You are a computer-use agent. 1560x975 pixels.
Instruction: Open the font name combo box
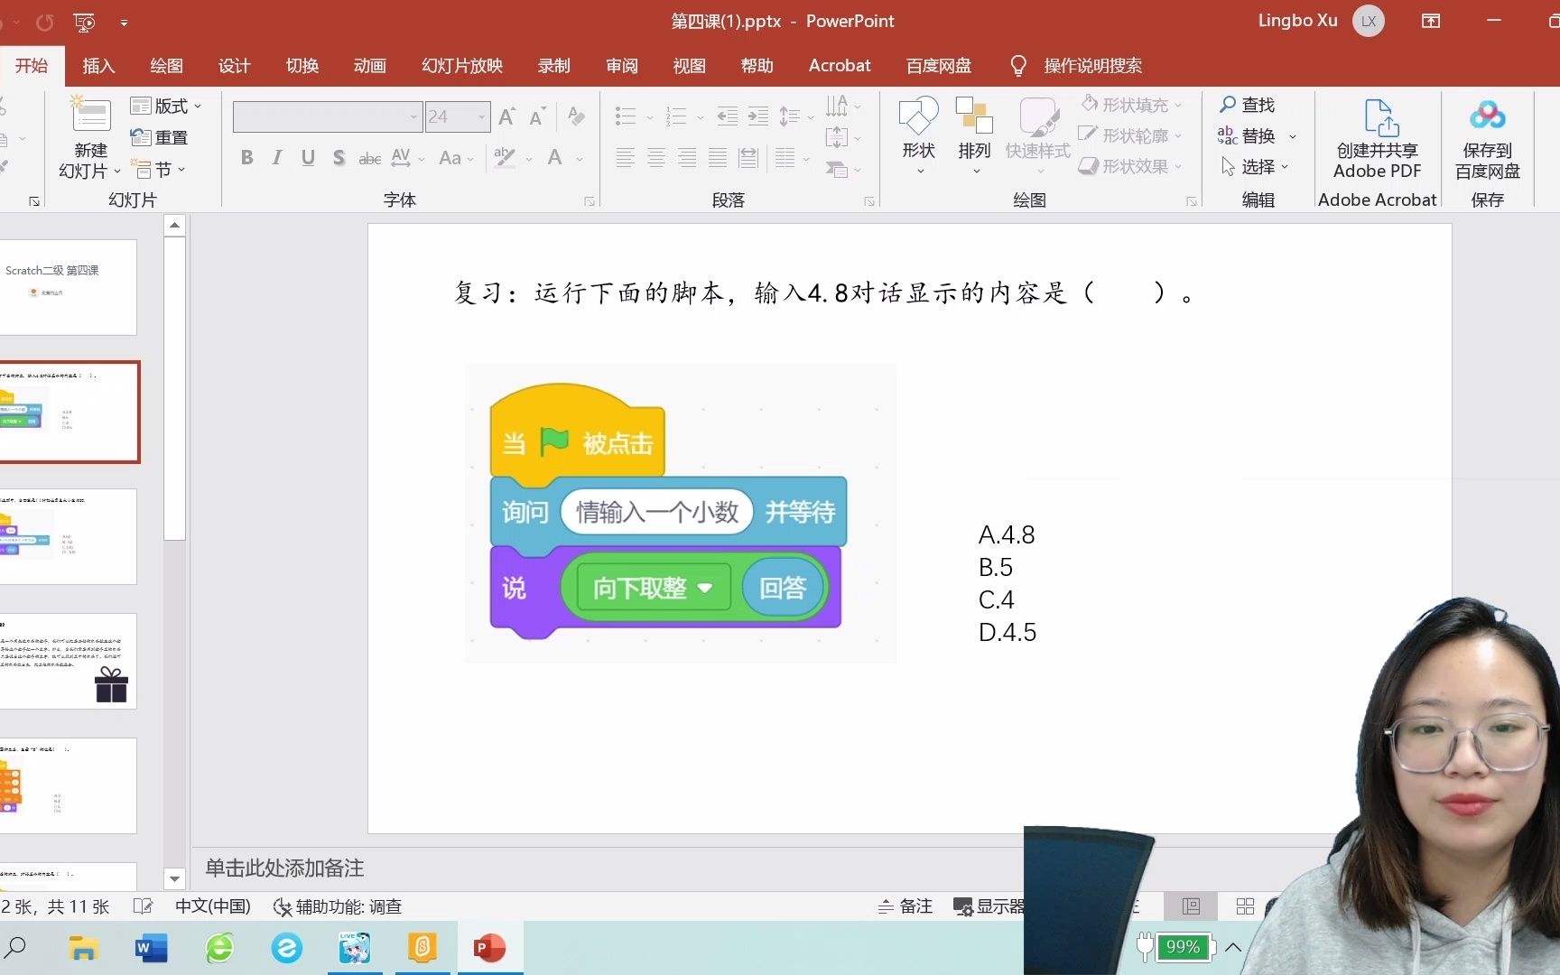coord(327,116)
